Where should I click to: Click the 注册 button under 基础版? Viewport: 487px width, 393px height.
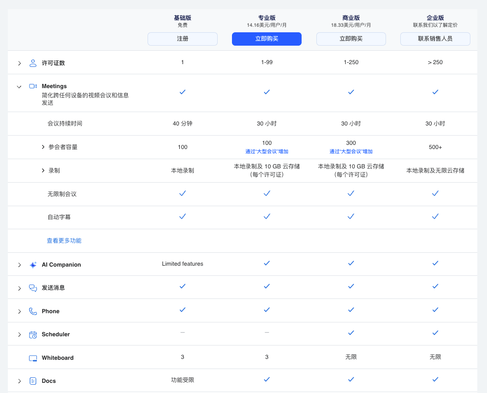point(182,39)
